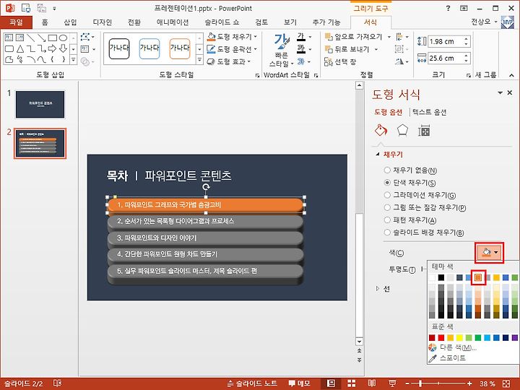Open Quick Styles (빠른 스타일) WordArt icon

pos(282,50)
